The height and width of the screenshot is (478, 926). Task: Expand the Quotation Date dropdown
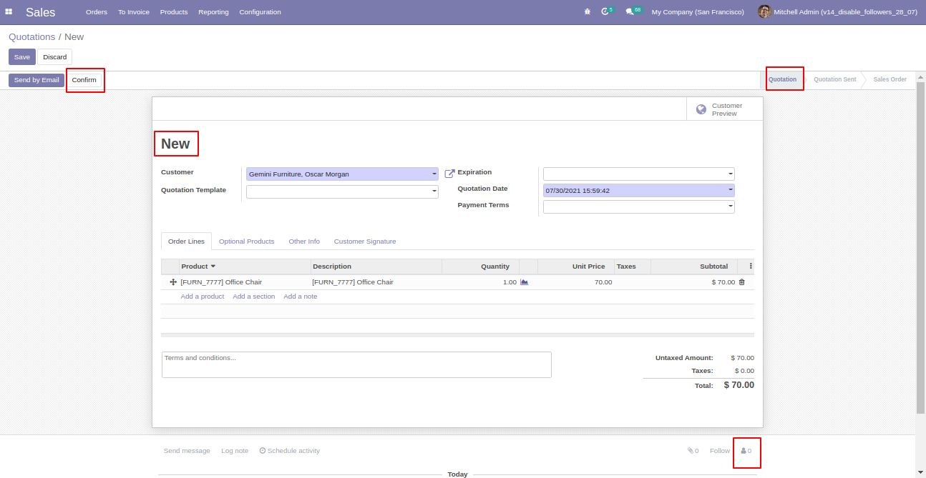731,190
